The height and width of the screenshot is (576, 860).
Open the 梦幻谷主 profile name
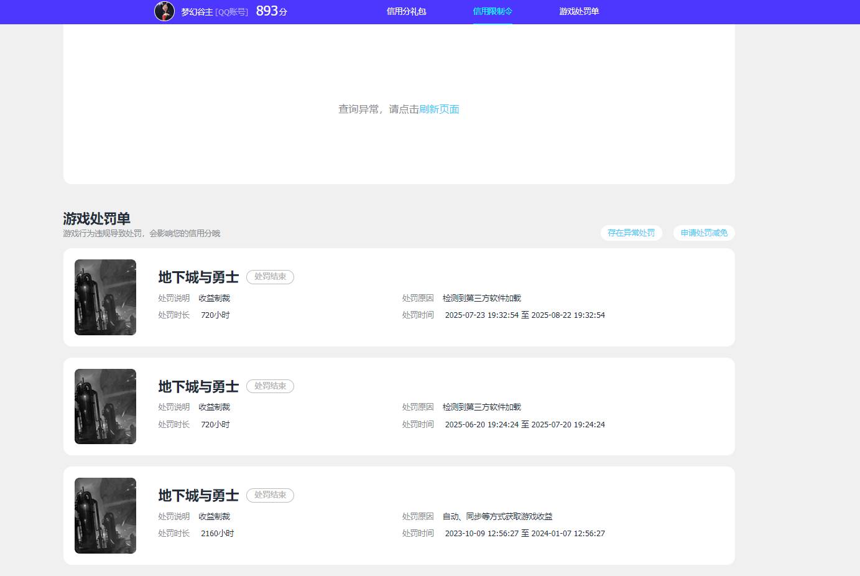(x=195, y=11)
